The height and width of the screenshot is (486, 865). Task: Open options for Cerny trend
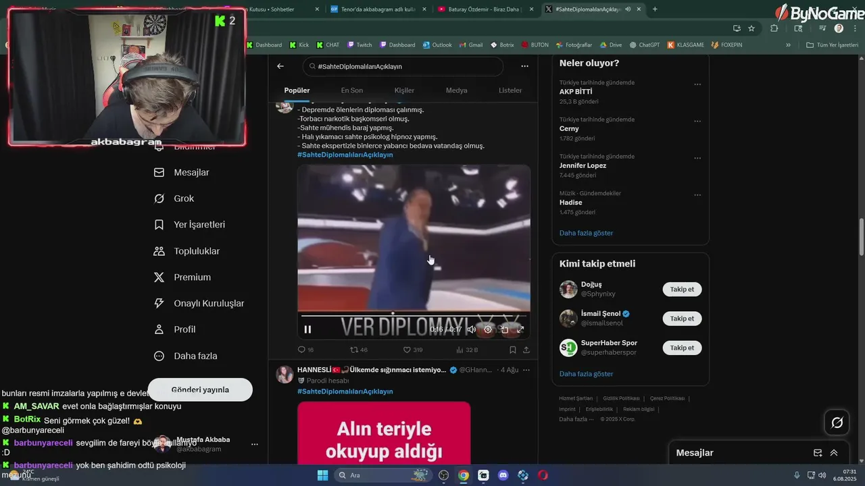(x=697, y=122)
